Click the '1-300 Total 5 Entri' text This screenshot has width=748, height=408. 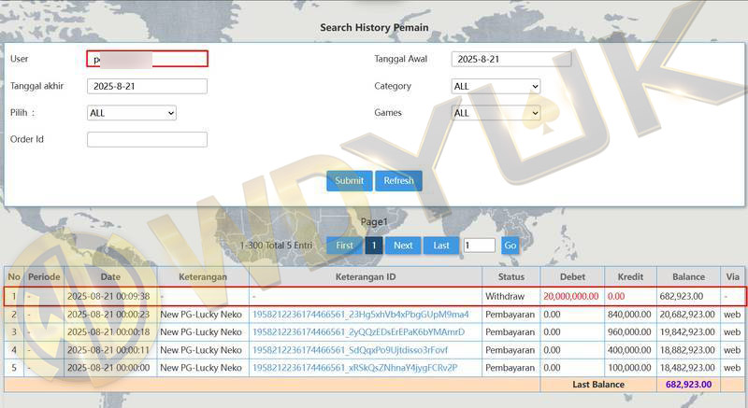pyautogui.click(x=276, y=246)
